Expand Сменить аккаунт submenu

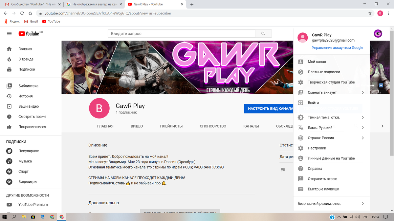[x=362, y=92]
